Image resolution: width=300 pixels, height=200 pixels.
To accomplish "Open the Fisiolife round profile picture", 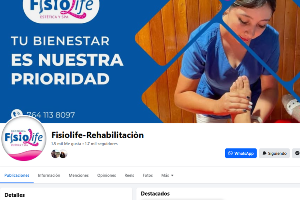I will (x=24, y=138).
